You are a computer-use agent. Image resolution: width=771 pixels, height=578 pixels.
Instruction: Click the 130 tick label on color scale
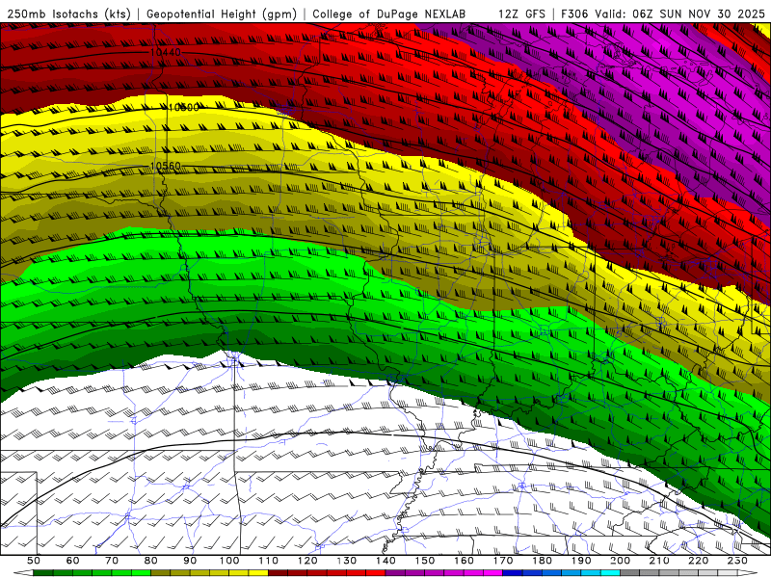point(346,561)
